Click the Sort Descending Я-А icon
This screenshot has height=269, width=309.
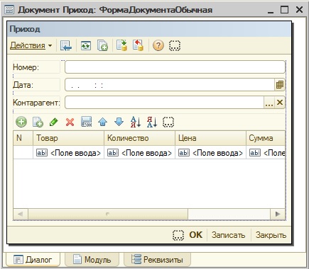click(x=152, y=122)
